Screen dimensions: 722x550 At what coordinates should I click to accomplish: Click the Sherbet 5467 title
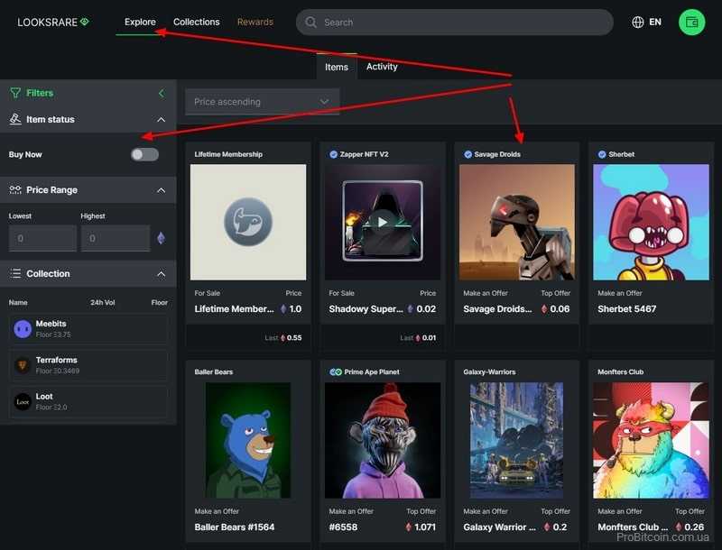click(x=626, y=309)
